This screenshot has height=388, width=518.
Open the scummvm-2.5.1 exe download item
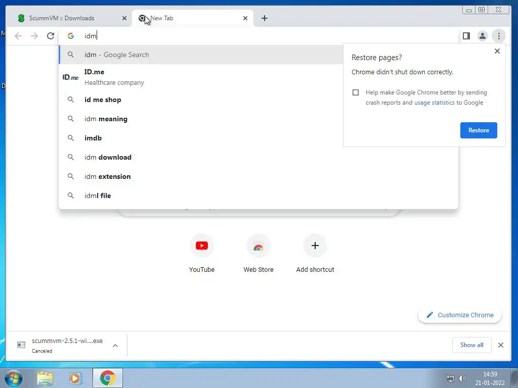pos(61,345)
